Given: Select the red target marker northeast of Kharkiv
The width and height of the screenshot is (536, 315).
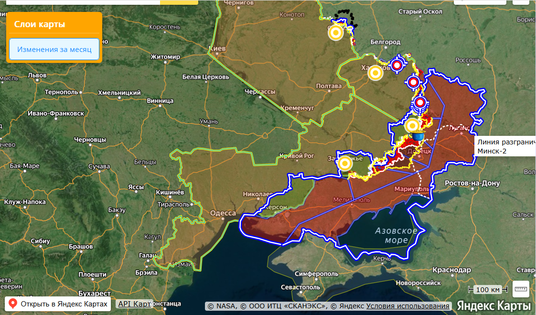Looking at the screenshot, I should 397,65.
